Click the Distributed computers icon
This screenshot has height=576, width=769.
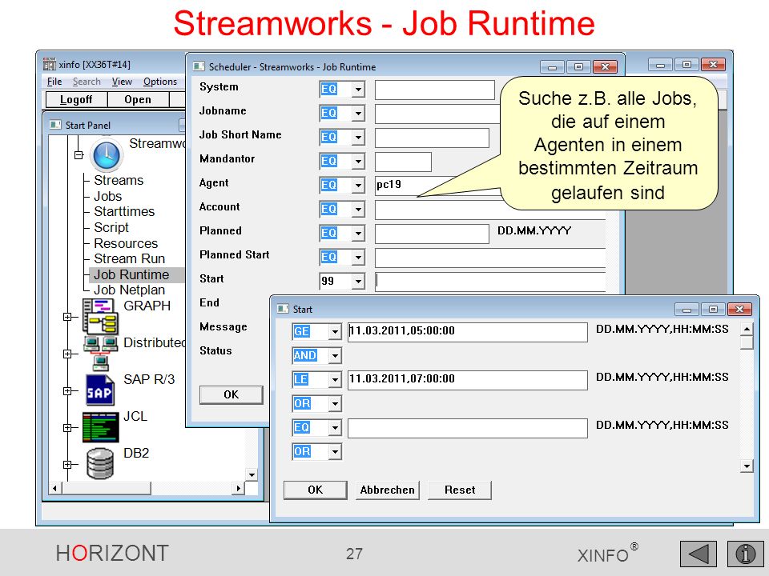pyautogui.click(x=101, y=353)
